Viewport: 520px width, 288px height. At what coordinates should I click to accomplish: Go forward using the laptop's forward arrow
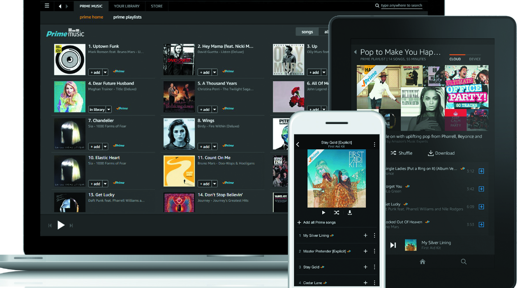67,6
